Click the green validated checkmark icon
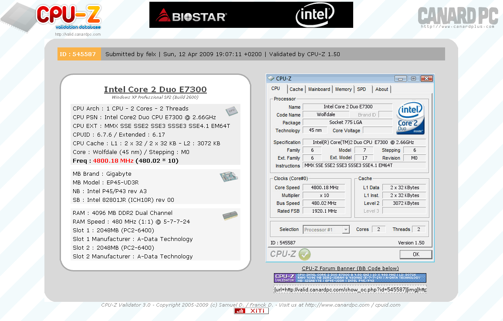Image resolution: width=503 pixels, height=321 pixels. coord(304,254)
